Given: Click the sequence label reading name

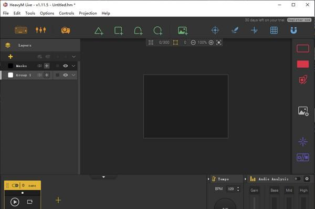Looking at the screenshot, I should (x=32, y=186).
